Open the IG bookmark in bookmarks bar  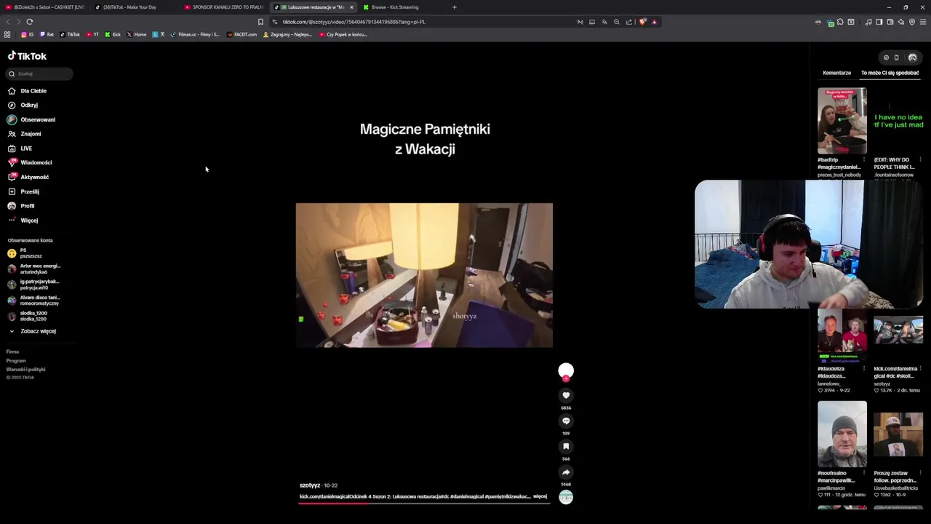click(27, 34)
